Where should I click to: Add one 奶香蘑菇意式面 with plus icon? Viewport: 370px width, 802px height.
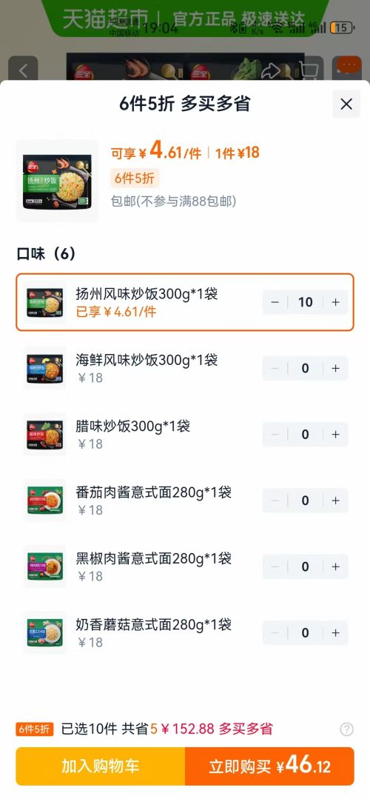point(335,632)
